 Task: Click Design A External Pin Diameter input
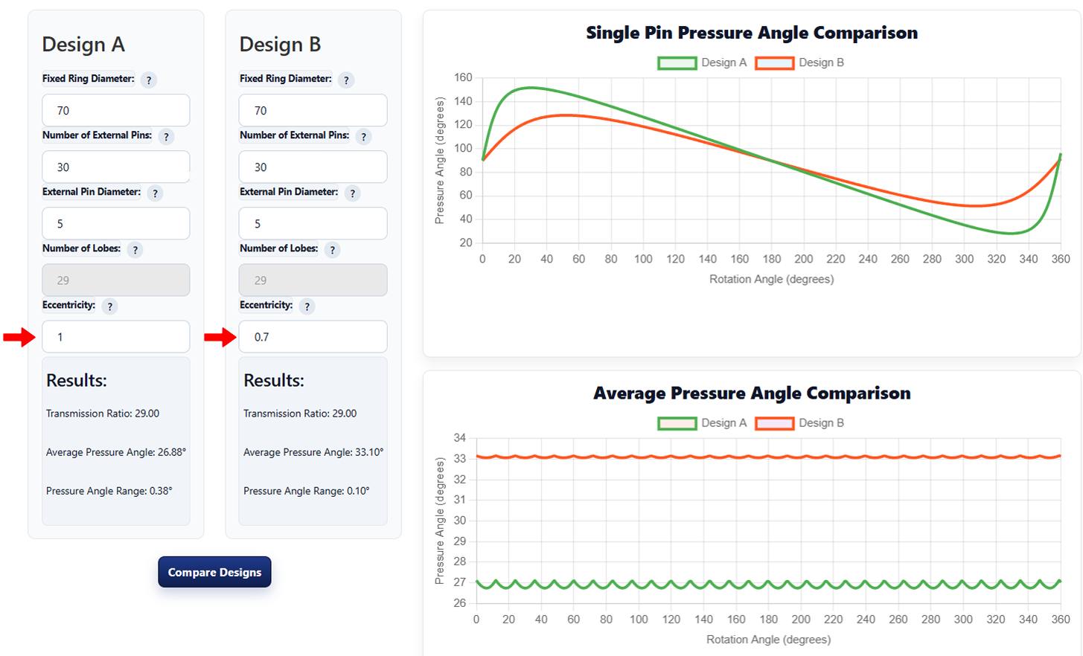click(116, 224)
